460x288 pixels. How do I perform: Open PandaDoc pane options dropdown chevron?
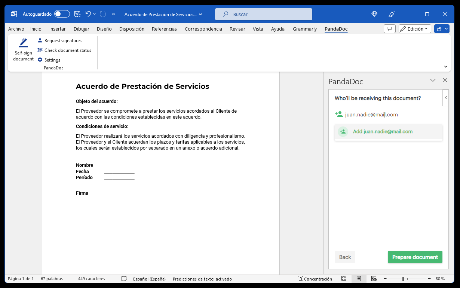click(433, 80)
